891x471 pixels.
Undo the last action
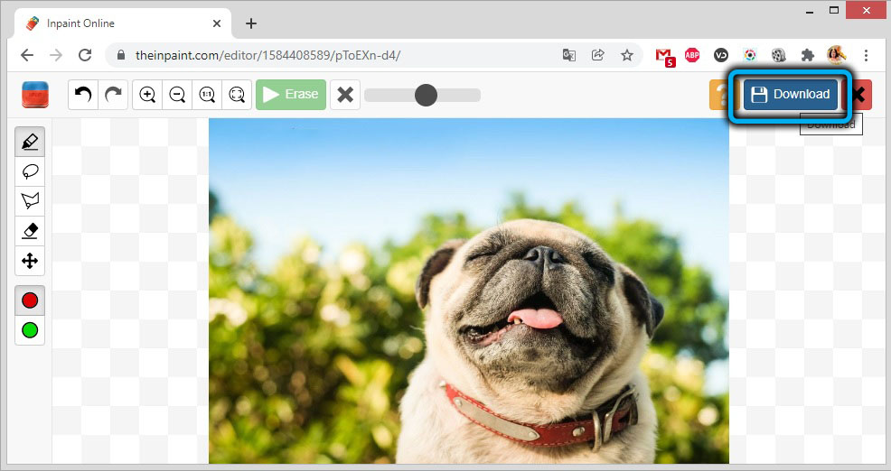[83, 94]
